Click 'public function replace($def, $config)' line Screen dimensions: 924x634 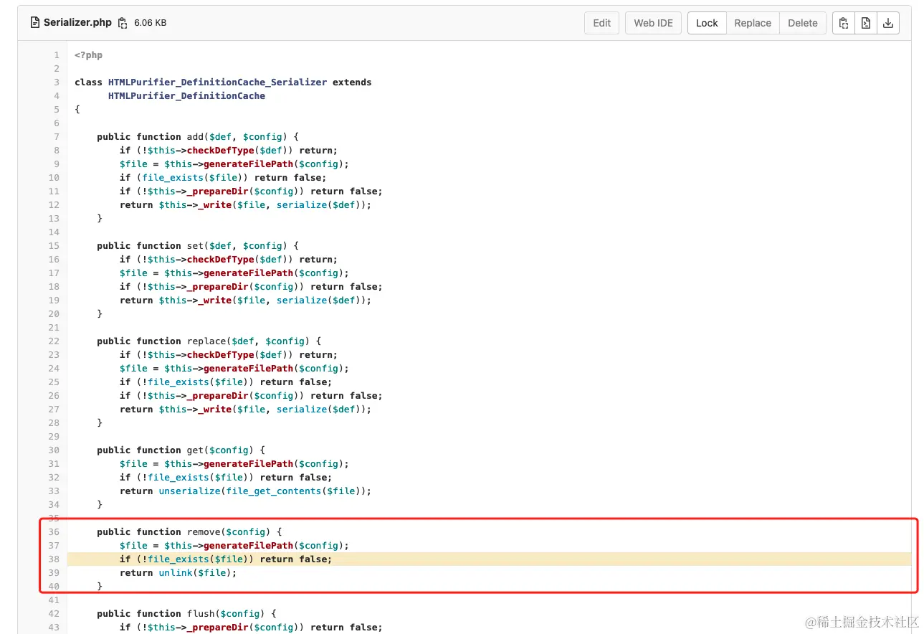click(x=209, y=341)
